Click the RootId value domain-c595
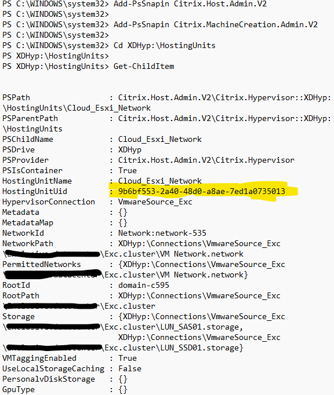The height and width of the screenshot is (395, 334). tap(144, 285)
